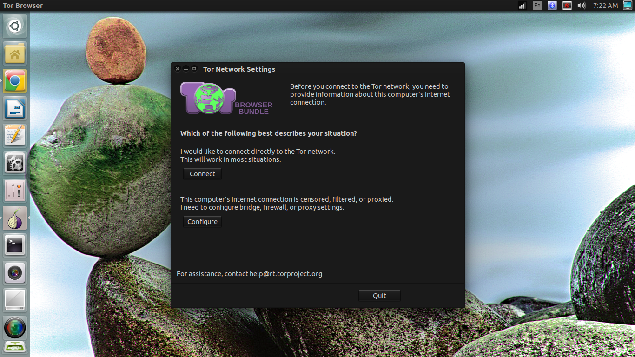
Task: Open the keyboard layout En indicator
Action: coord(537,5)
